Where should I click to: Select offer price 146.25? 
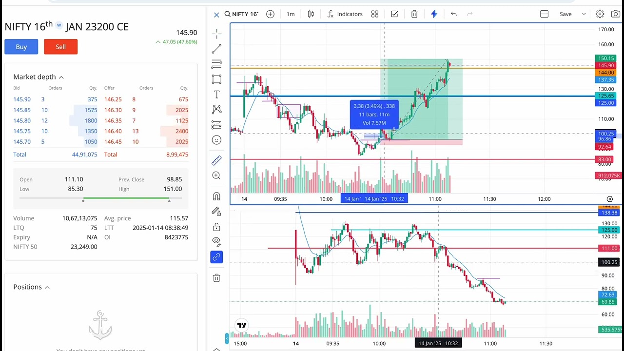click(113, 99)
